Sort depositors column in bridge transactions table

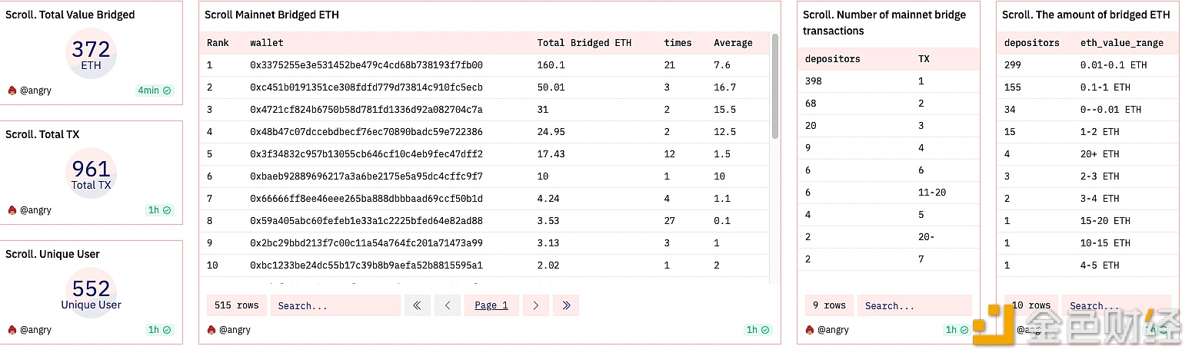[833, 59]
